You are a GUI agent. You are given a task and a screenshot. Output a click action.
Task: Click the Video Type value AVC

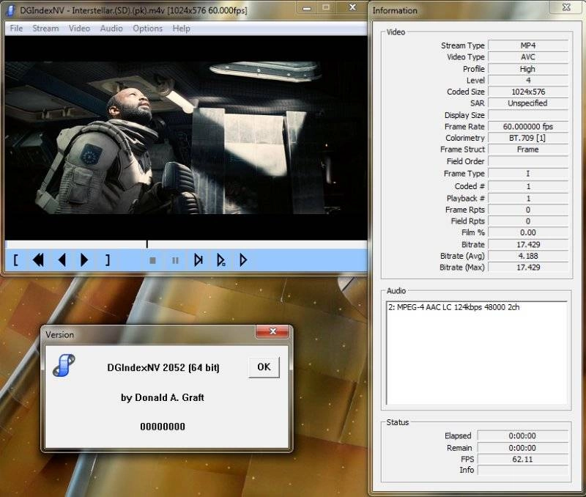coord(527,57)
